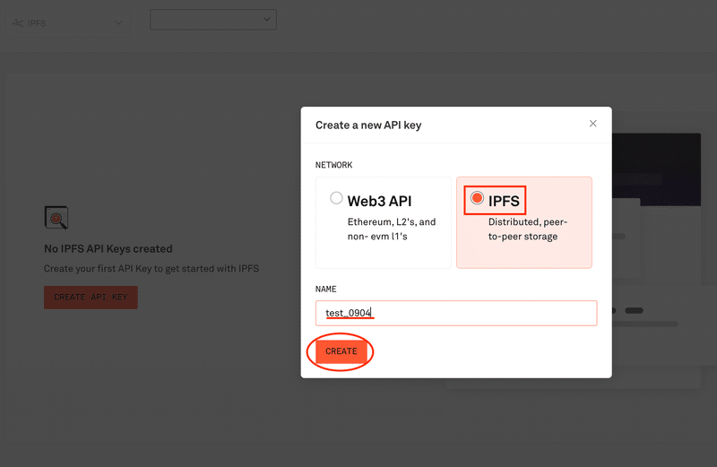
Task: Click the orange CREATE button
Action: (341, 351)
